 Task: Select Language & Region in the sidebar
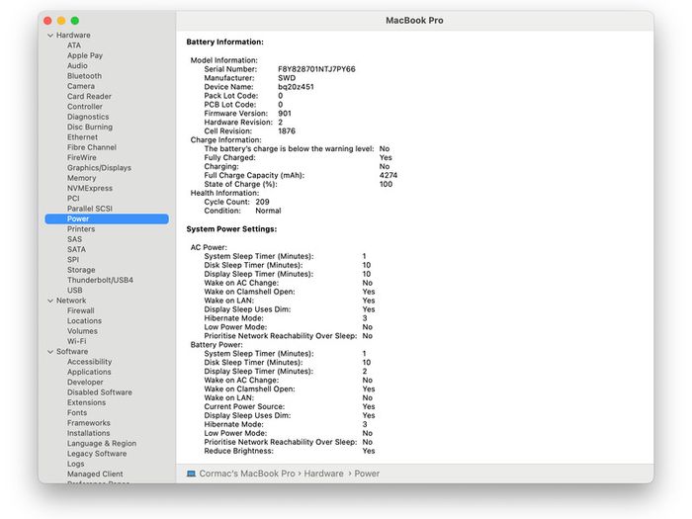102,444
